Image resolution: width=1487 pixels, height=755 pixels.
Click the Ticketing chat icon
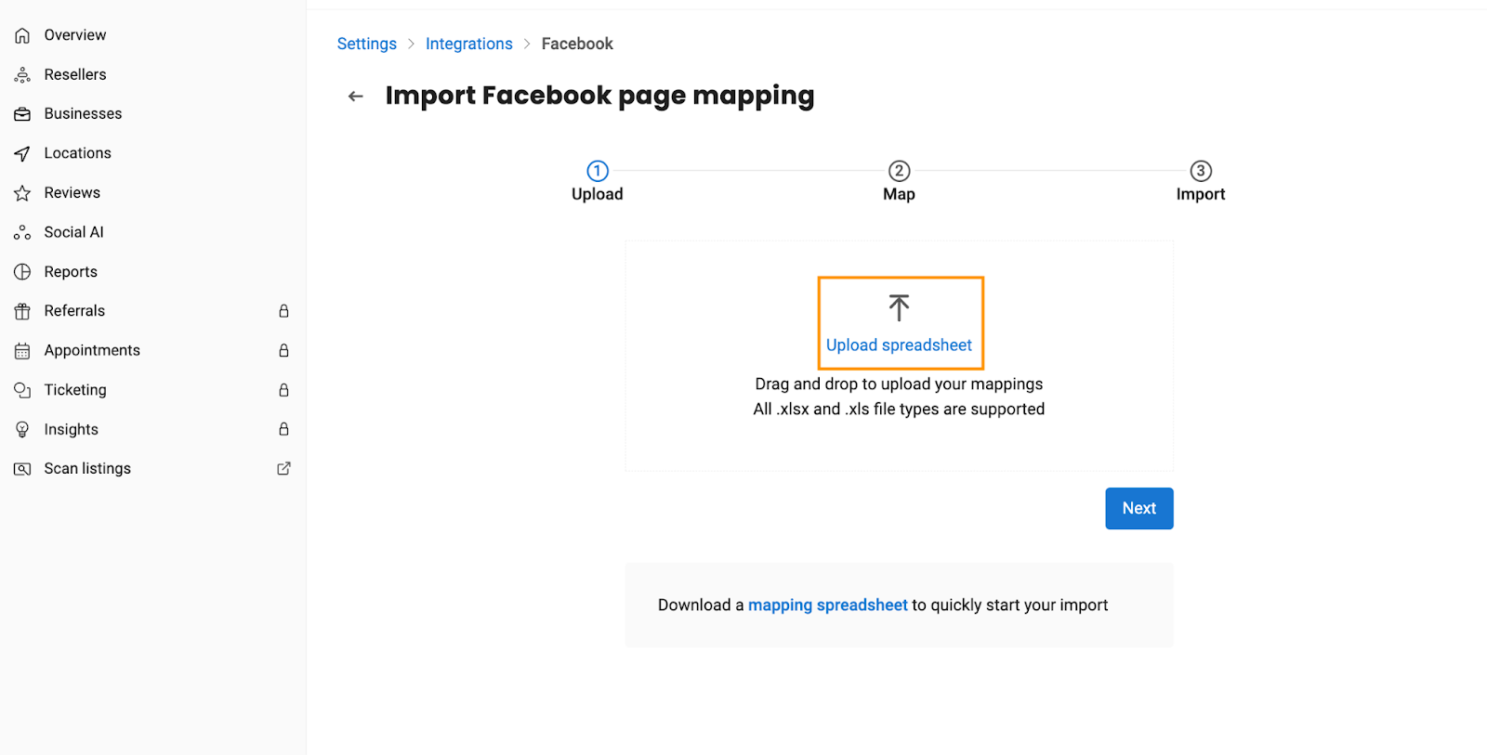22,390
